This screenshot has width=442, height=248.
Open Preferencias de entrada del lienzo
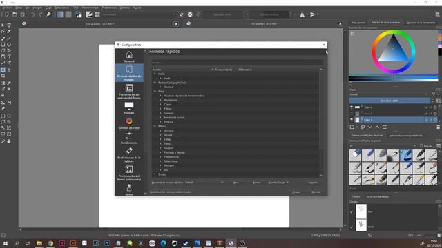point(129,92)
